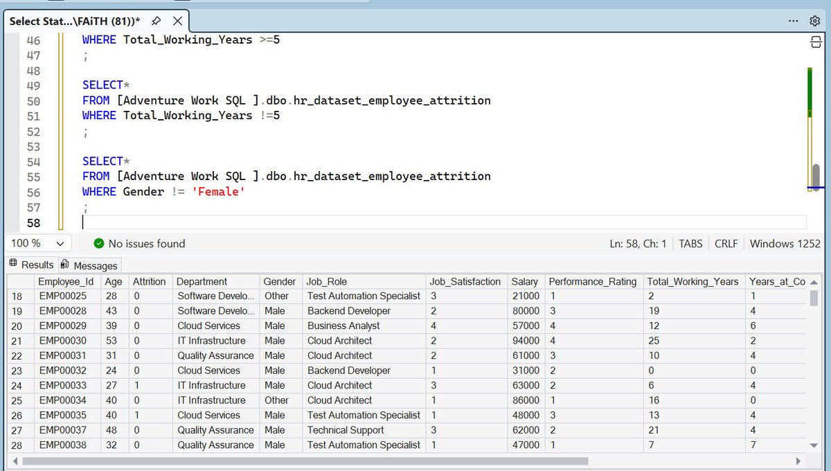The width and height of the screenshot is (831, 471).
Task: Click the results horizontal scrollbar thumb
Action: [305, 461]
